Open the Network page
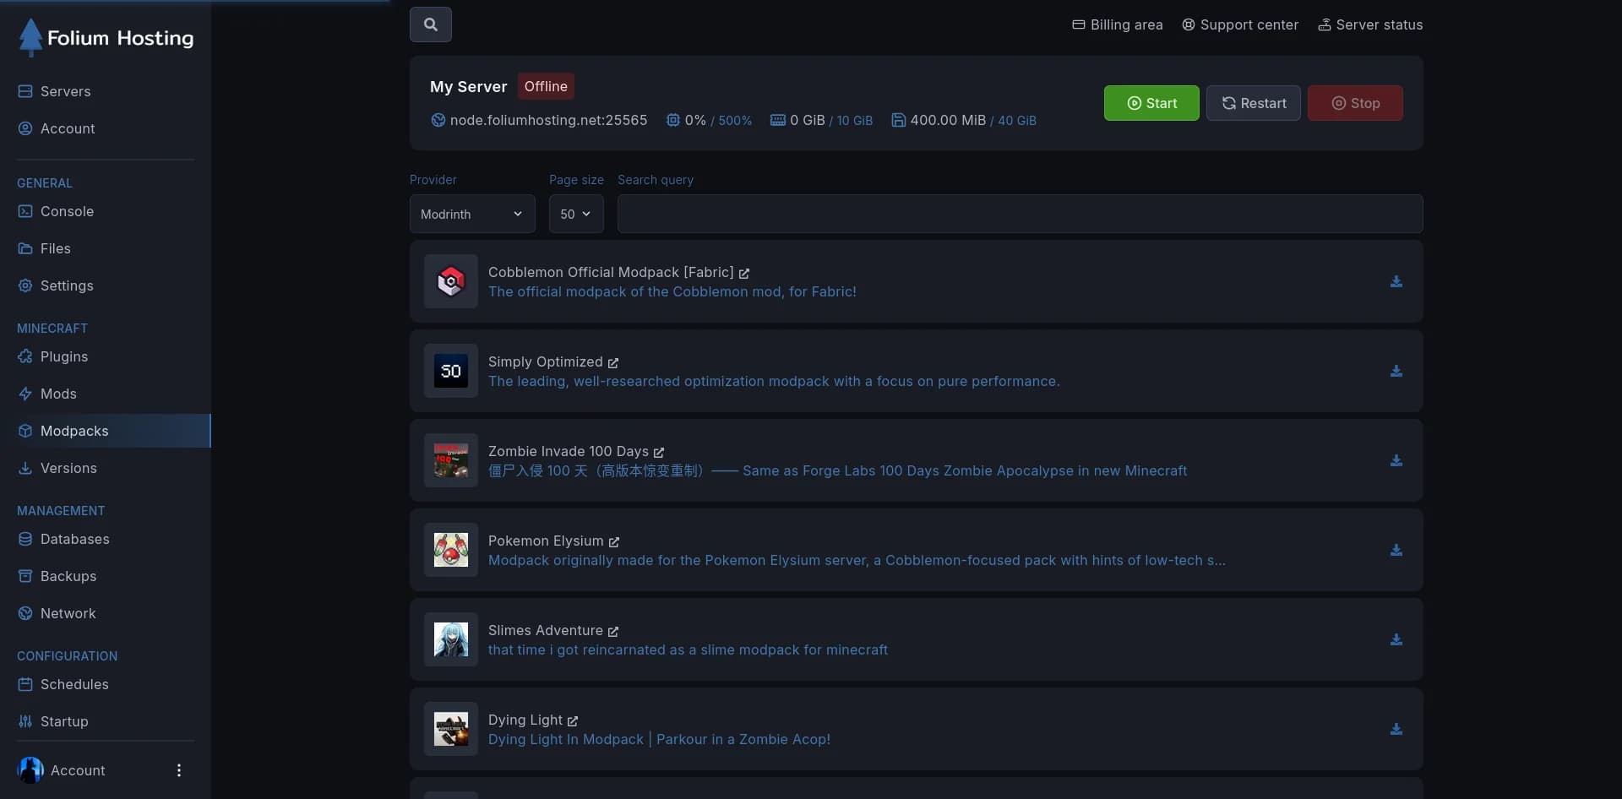 [106, 613]
